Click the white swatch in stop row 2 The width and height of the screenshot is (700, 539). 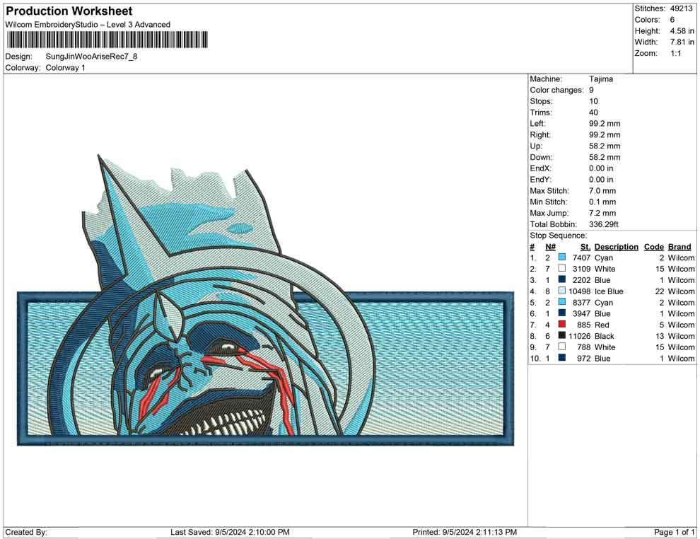point(562,268)
